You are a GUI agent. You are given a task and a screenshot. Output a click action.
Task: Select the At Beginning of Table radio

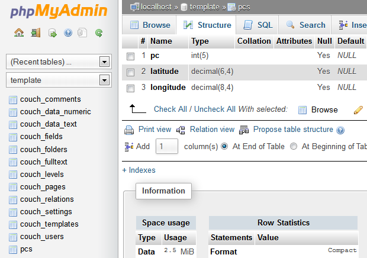click(294, 146)
